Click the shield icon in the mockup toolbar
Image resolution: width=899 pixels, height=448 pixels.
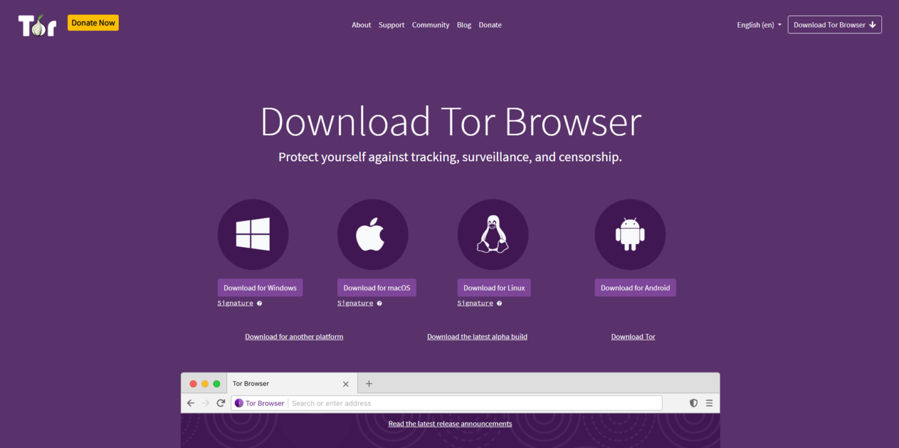click(694, 403)
